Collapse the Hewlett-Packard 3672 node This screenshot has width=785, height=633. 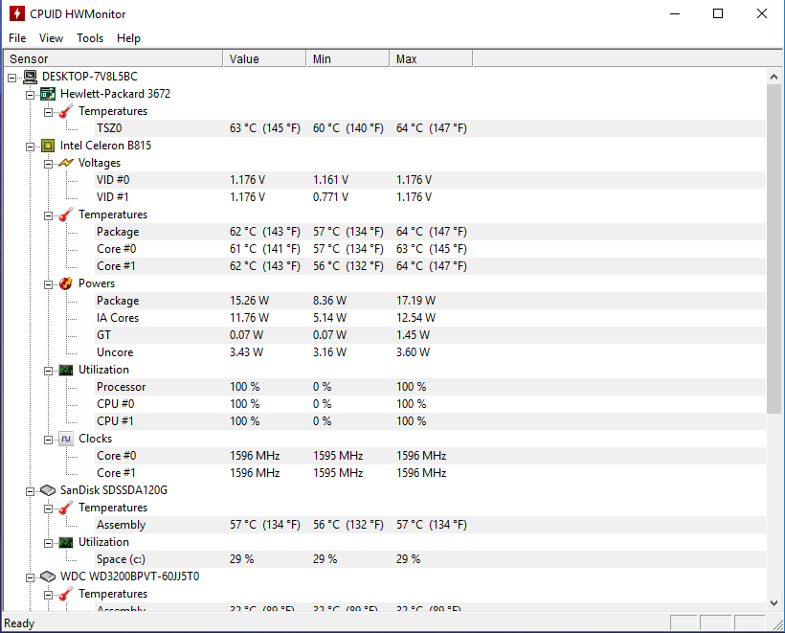tap(30, 95)
